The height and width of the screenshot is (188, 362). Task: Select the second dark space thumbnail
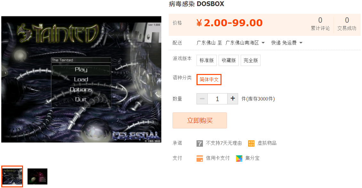(x=37, y=176)
